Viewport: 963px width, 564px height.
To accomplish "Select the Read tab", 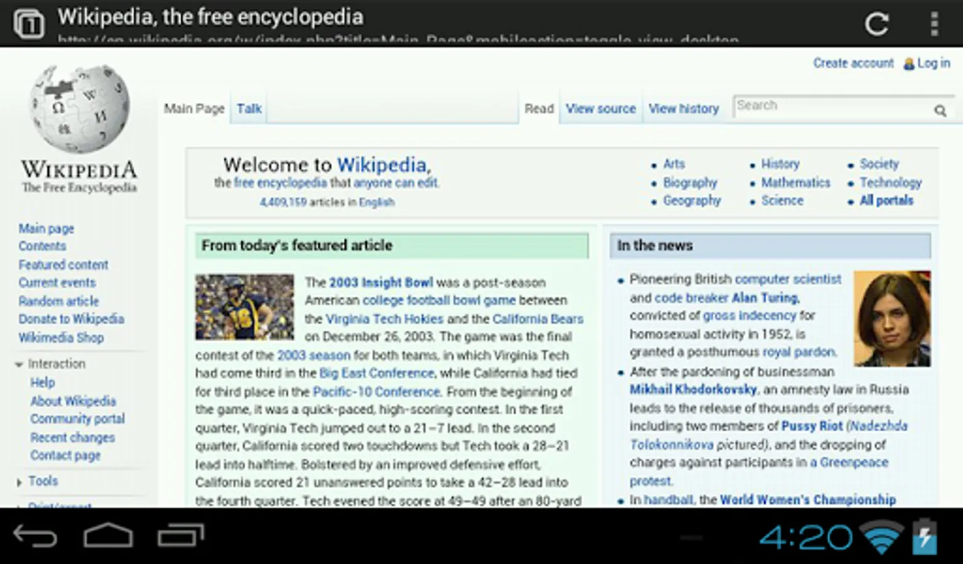I will click(539, 108).
